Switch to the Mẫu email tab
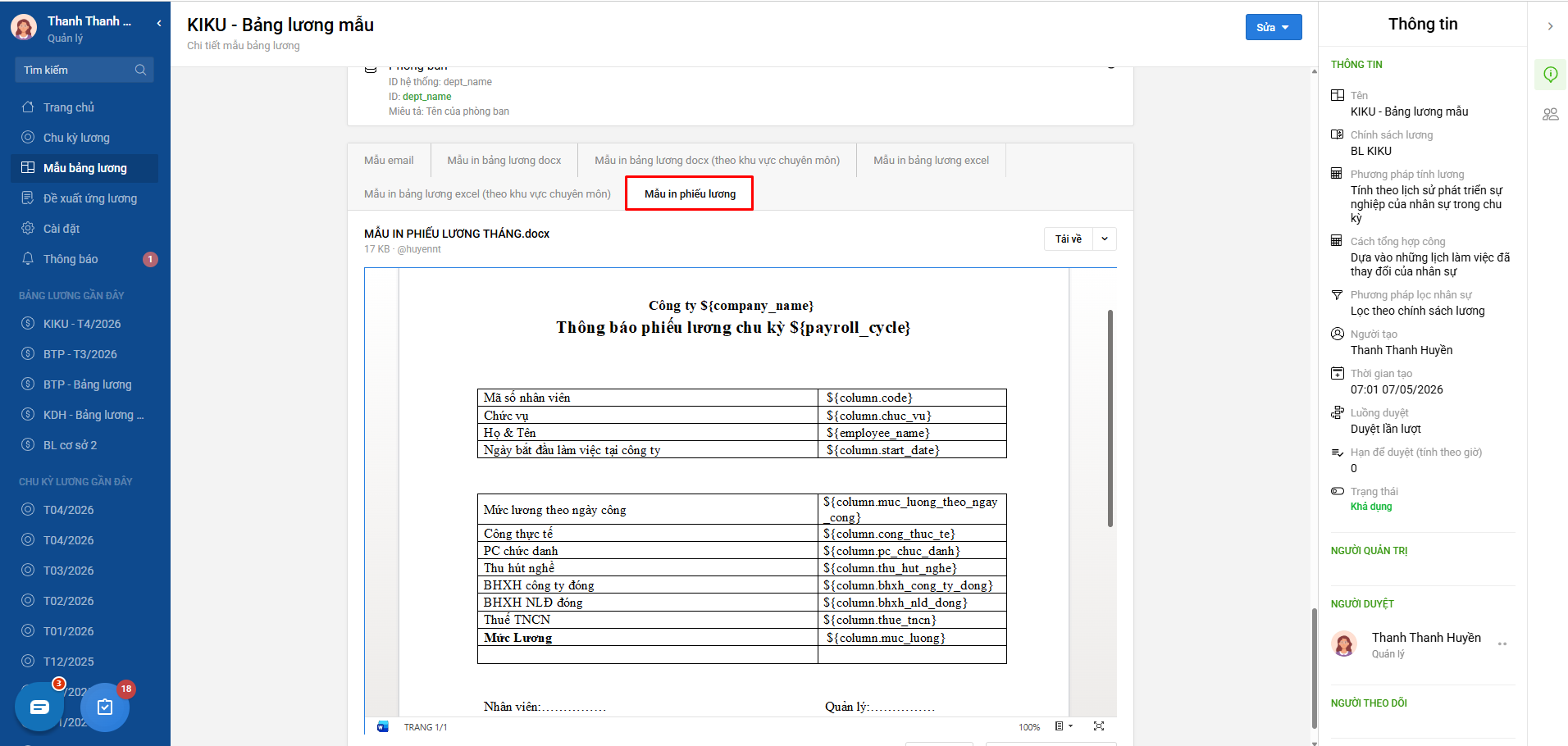 (389, 161)
